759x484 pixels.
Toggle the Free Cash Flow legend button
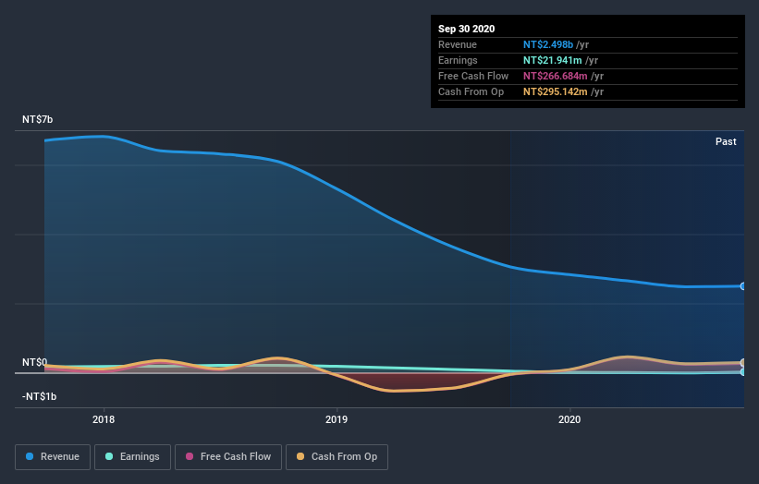tap(228, 457)
